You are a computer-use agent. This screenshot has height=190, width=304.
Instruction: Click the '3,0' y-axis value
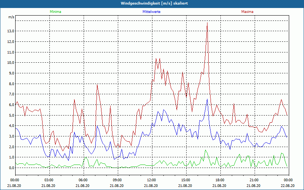coord(12,136)
